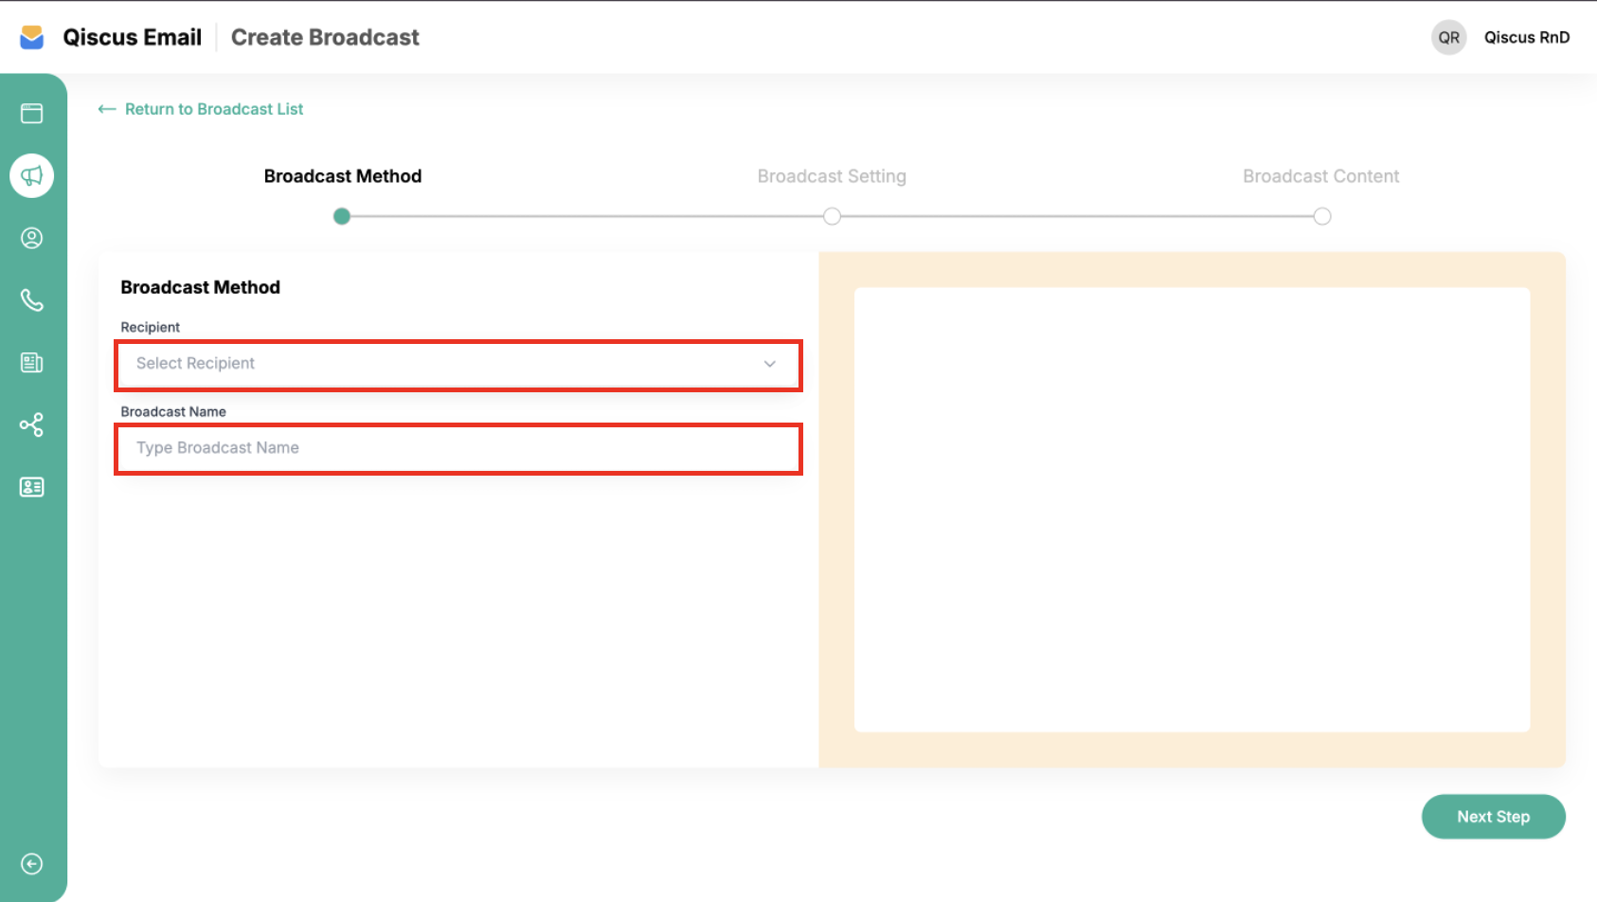
Task: Collapse sidebar using circled arrow icon
Action: point(32,864)
